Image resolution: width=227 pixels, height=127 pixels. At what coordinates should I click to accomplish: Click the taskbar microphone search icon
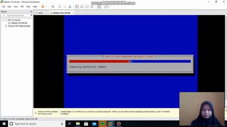click(62, 124)
